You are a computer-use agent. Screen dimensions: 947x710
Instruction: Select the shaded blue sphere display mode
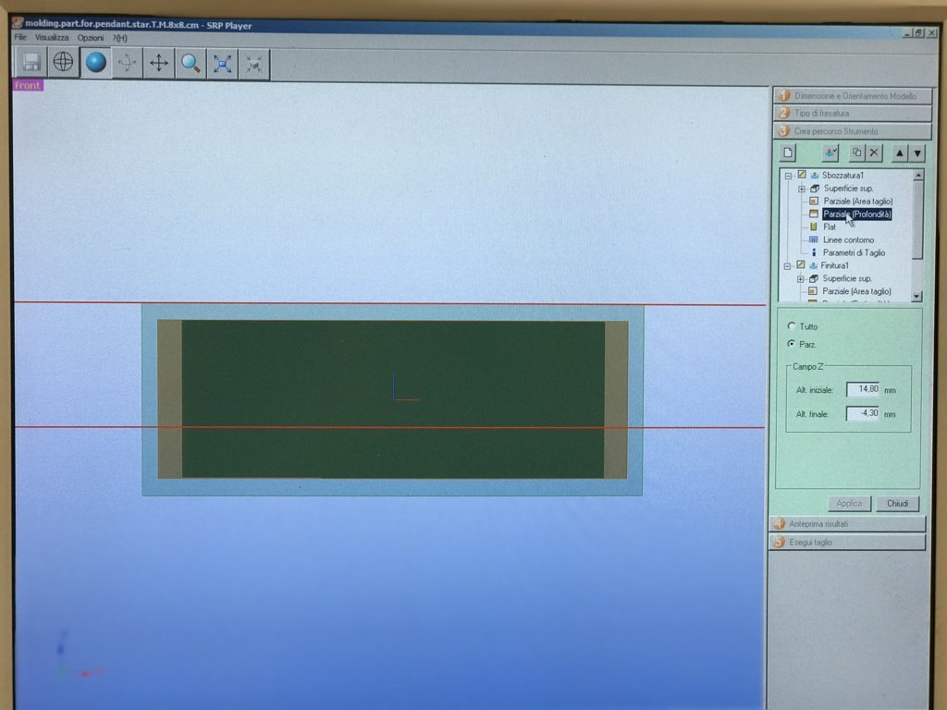pos(95,62)
